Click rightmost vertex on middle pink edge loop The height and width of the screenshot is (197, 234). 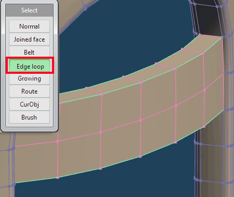point(204,90)
